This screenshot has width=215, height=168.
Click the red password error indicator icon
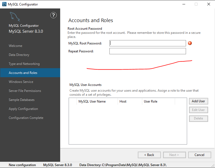pos(190,43)
